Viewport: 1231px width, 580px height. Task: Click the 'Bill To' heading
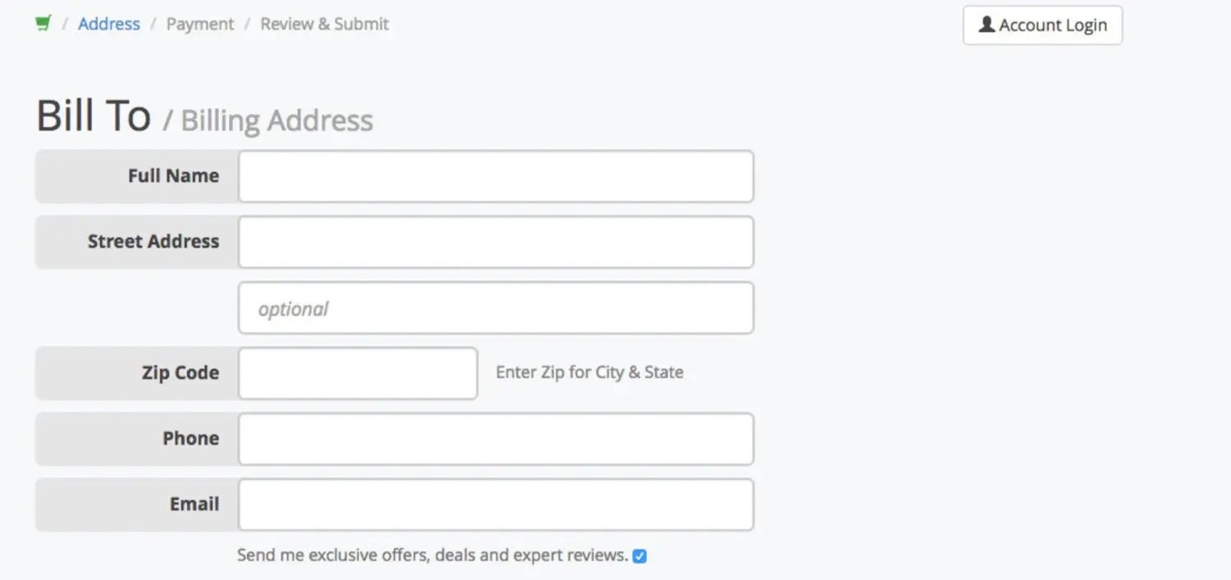point(94,116)
